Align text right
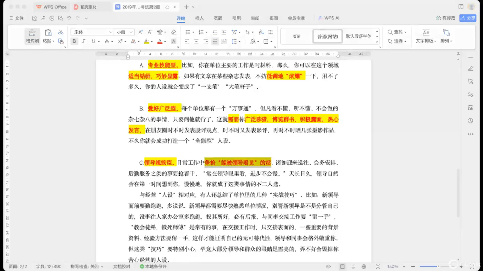The width and height of the screenshot is (483, 271). (x=206, y=41)
